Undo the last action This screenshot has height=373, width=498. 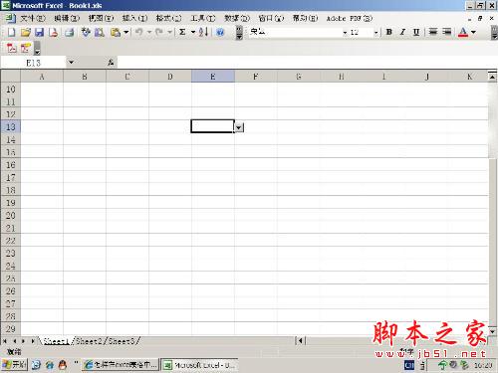click(x=139, y=32)
